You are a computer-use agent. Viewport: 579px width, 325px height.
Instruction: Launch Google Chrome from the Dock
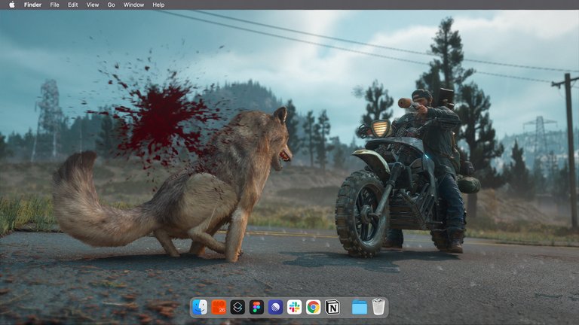(313, 307)
